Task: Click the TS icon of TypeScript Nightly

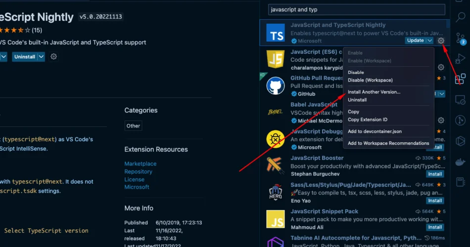Action: (x=275, y=33)
